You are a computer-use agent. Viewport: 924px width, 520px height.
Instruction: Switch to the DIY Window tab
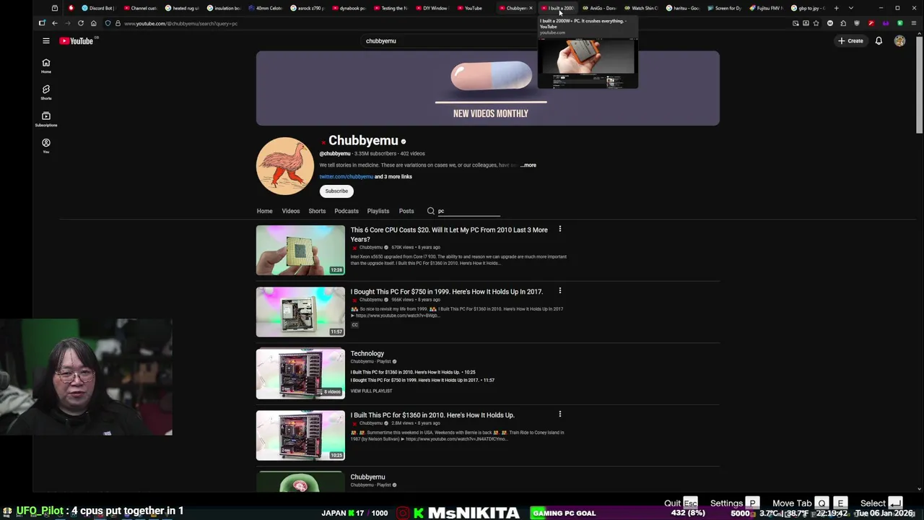pyautogui.click(x=432, y=8)
